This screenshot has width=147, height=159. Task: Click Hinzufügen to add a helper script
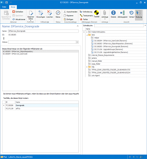[40, 14]
